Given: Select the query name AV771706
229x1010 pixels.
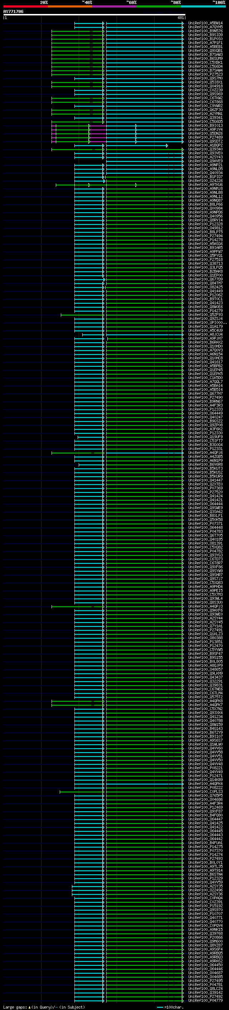Looking at the screenshot, I should (x=13, y=12).
